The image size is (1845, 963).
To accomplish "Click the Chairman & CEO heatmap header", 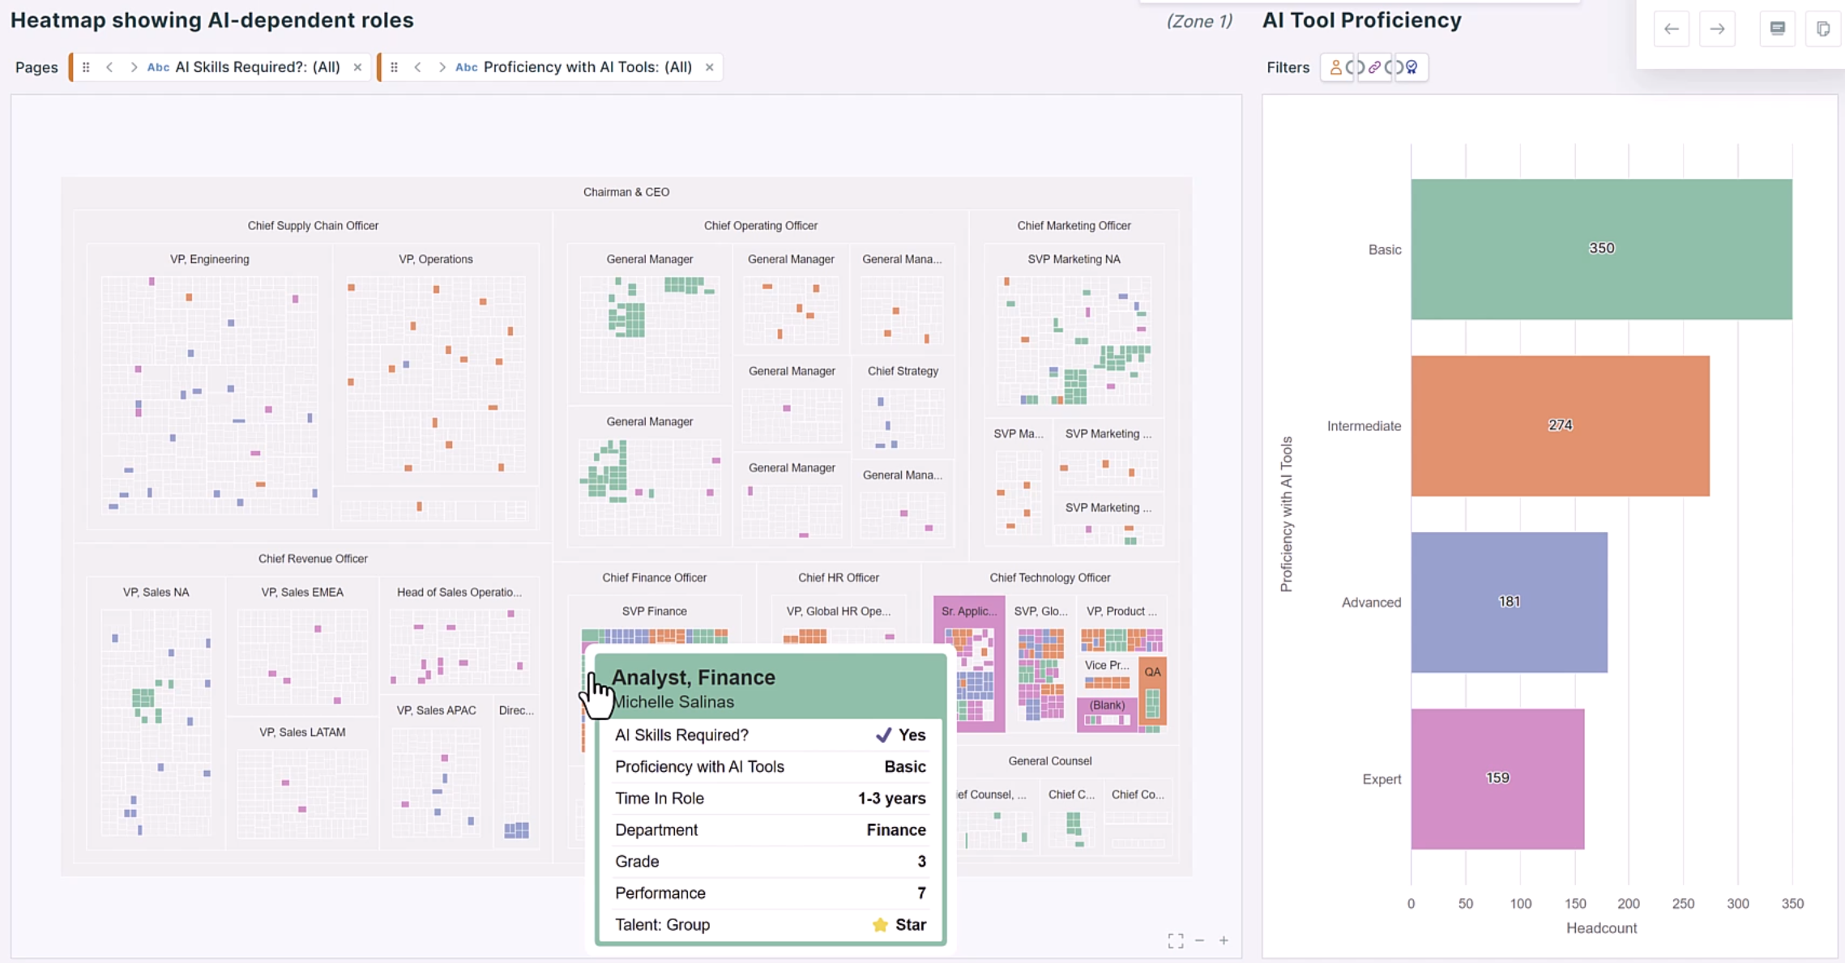I will tap(626, 192).
